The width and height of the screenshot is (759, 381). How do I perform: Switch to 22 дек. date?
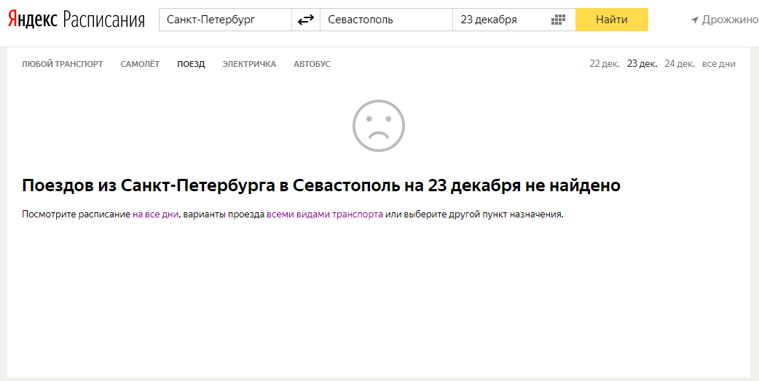click(x=604, y=64)
